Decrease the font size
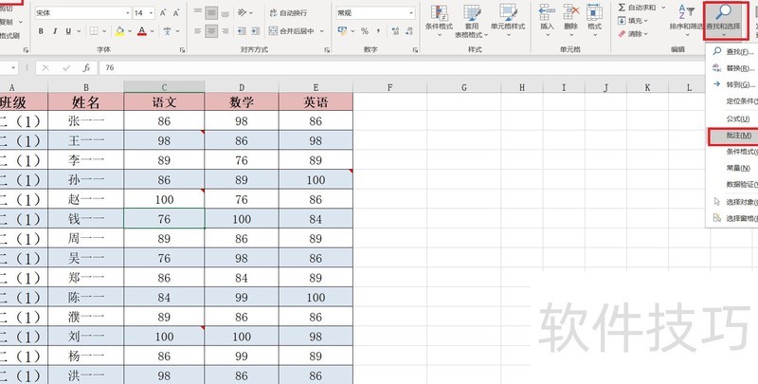758x384 pixels. (176, 12)
